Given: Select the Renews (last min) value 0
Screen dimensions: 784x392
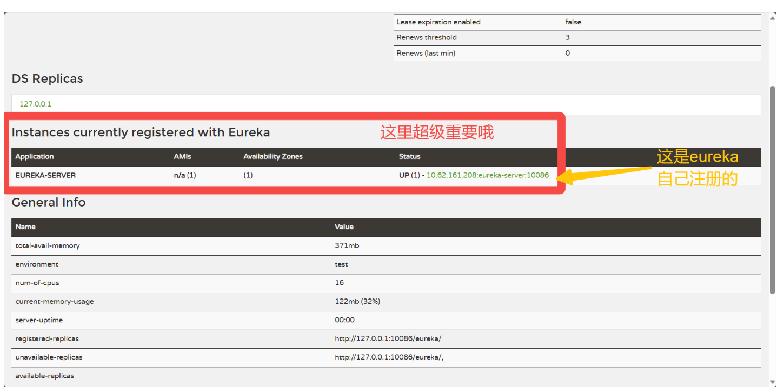Looking at the screenshot, I should (x=568, y=53).
